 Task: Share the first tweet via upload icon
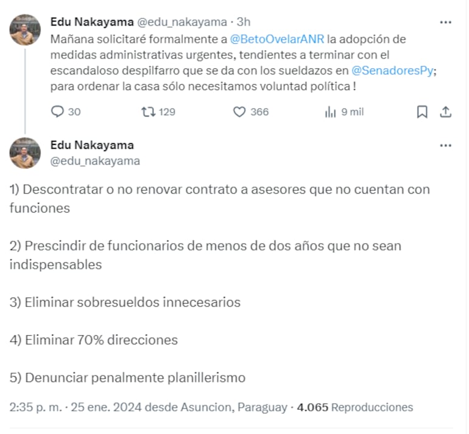pyautogui.click(x=445, y=112)
